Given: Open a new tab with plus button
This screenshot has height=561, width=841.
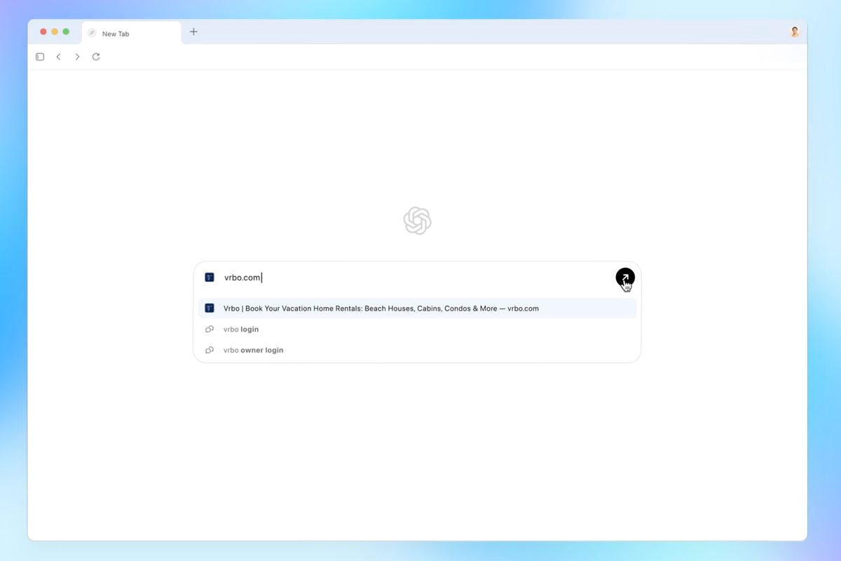Looking at the screenshot, I should point(193,32).
